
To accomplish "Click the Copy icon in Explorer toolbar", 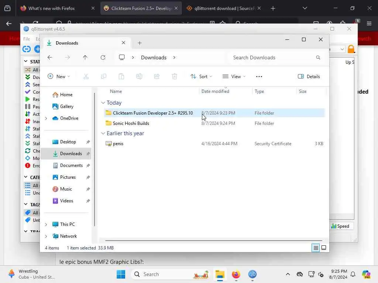I will coord(104,77).
